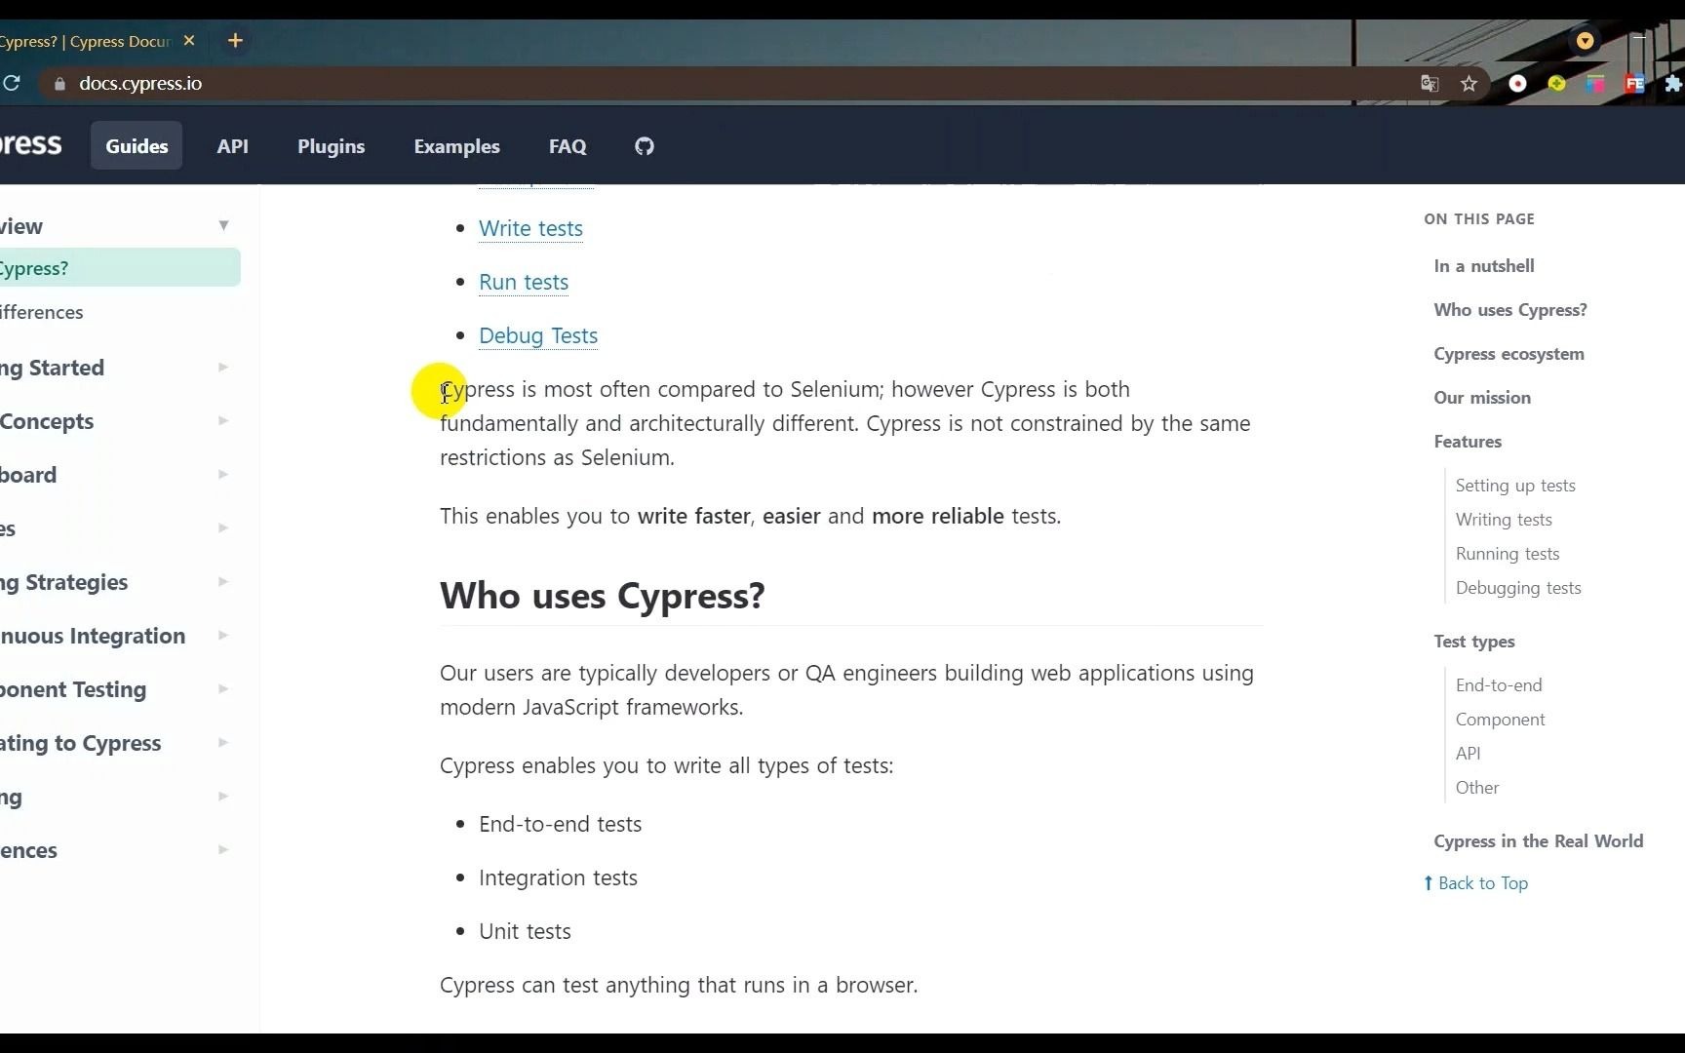Collapse the Overview sidebar section arrow
The width and height of the screenshot is (1685, 1053).
[x=223, y=226]
